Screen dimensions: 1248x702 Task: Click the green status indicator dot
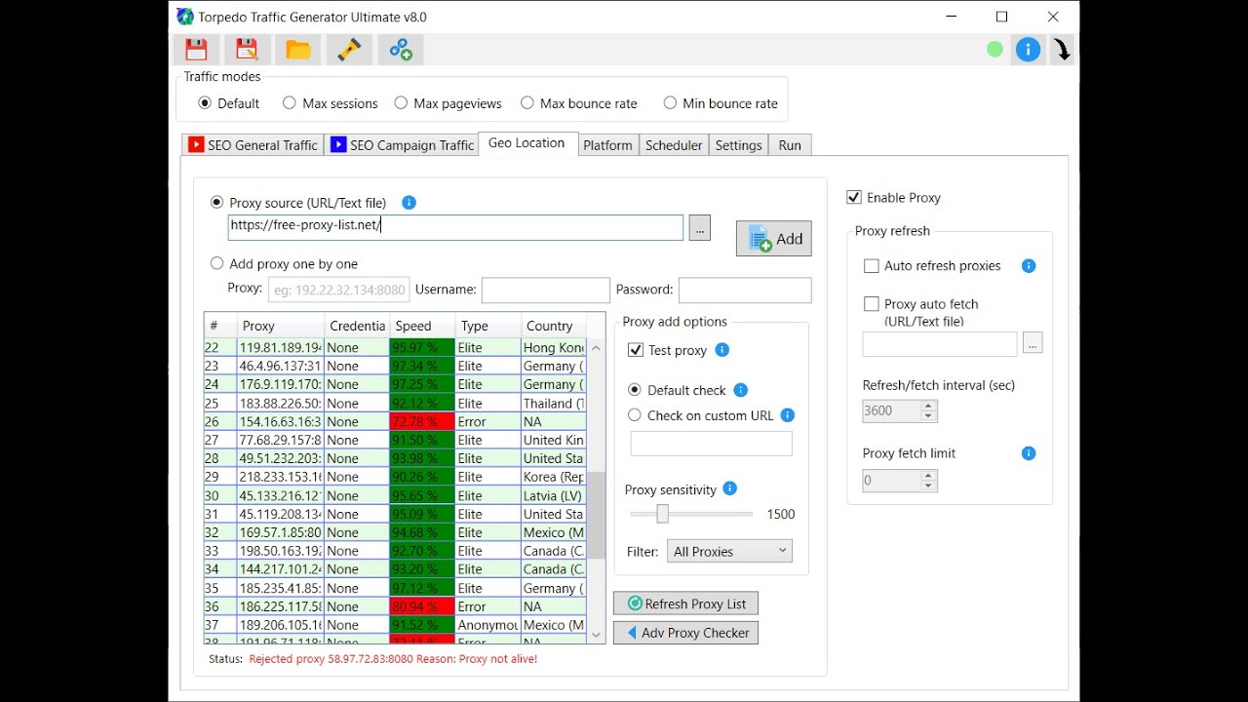tap(994, 50)
